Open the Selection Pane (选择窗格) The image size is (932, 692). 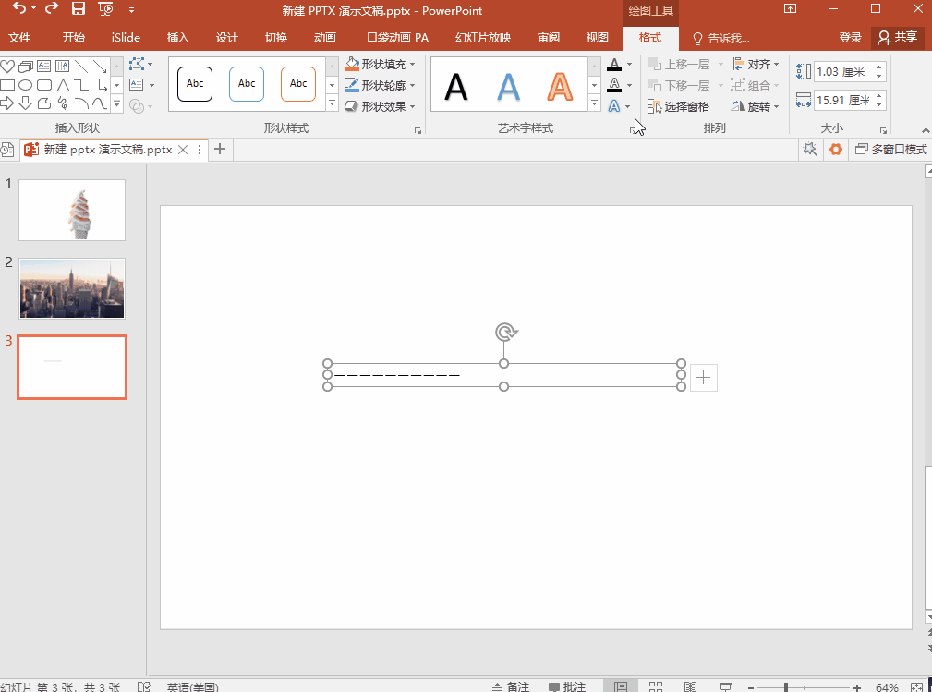click(679, 106)
